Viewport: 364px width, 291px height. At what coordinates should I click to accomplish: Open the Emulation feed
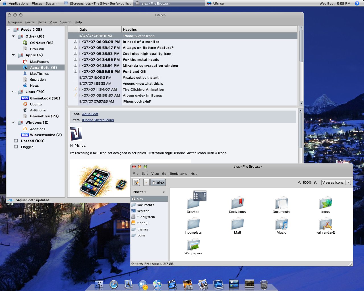click(x=38, y=80)
